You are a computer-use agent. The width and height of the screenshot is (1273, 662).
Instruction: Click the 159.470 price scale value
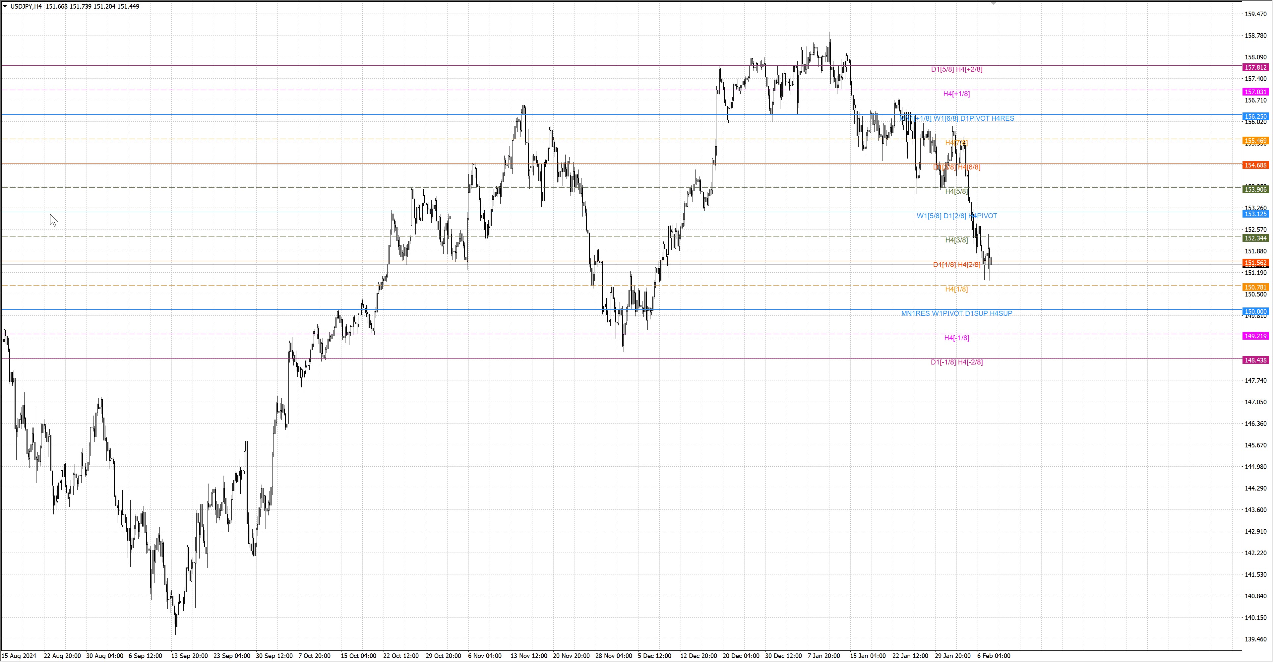pos(1255,14)
